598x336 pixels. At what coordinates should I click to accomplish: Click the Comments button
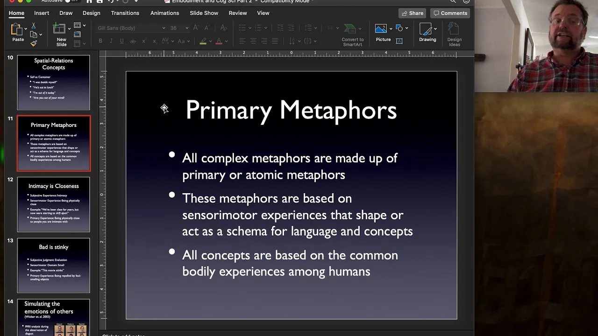(x=450, y=13)
